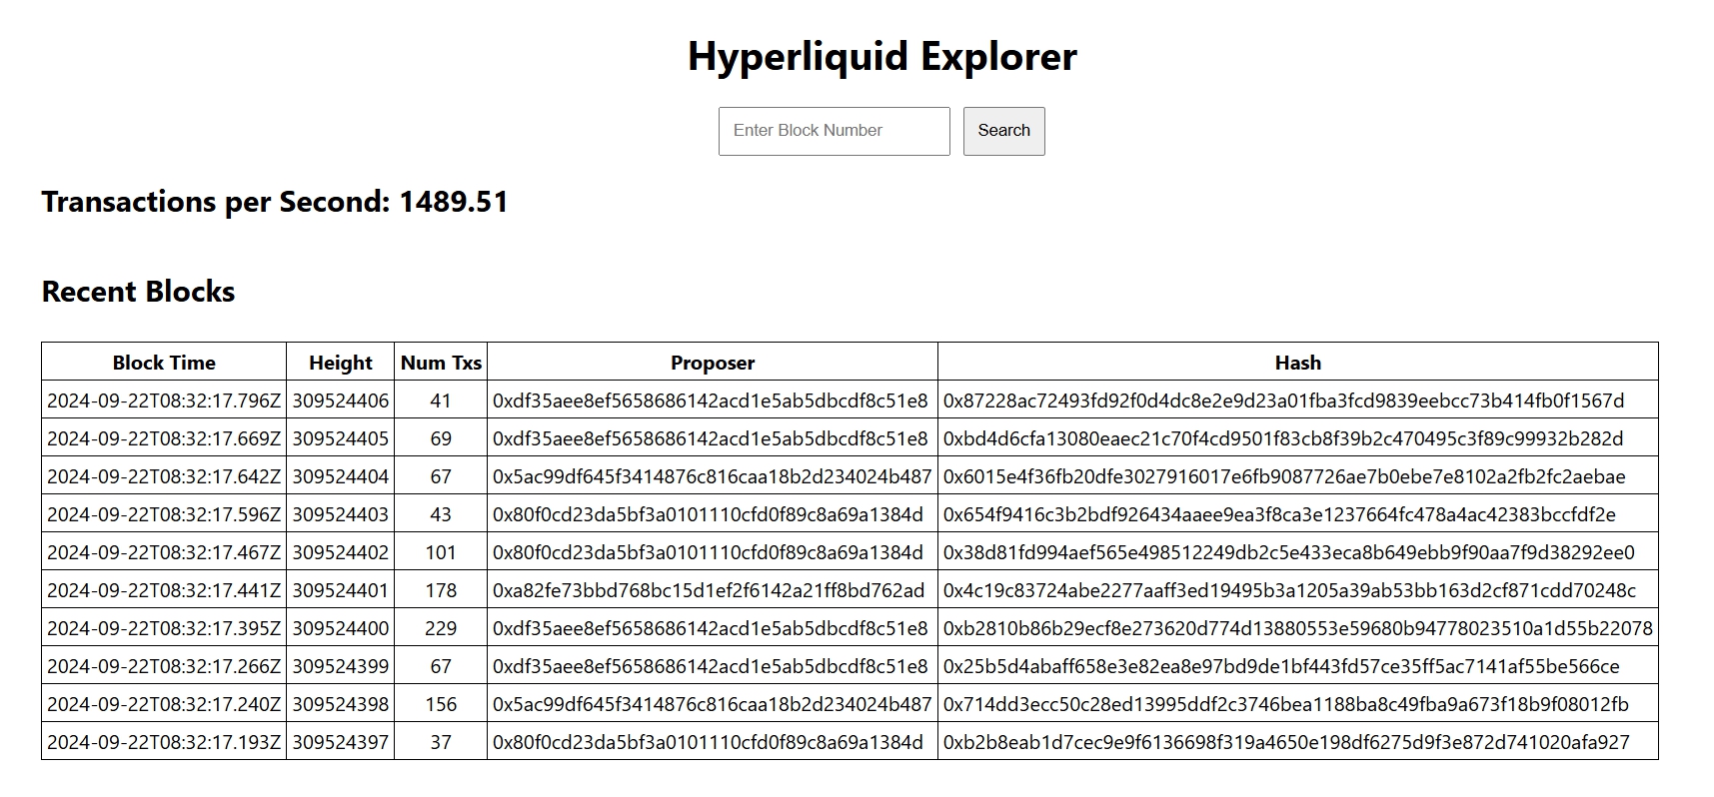Click hash starting with 0xb2b8eab1d7ce
Image resolution: width=1714 pixels, height=797 pixels.
(1286, 742)
